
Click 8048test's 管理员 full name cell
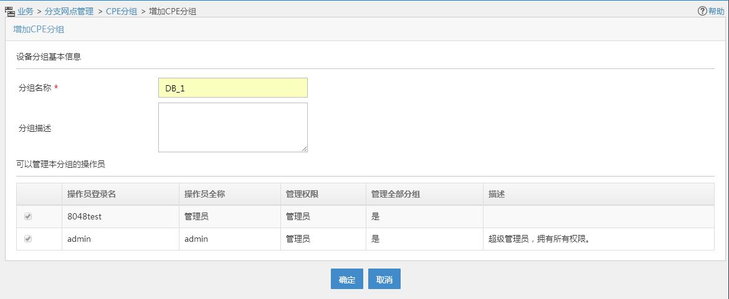point(230,216)
